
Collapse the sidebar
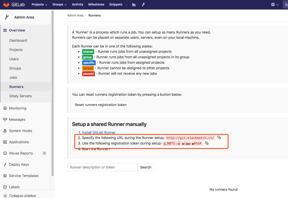point(20,195)
